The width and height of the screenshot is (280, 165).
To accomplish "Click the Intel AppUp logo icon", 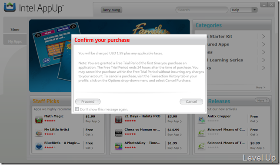I will (x=10, y=7).
